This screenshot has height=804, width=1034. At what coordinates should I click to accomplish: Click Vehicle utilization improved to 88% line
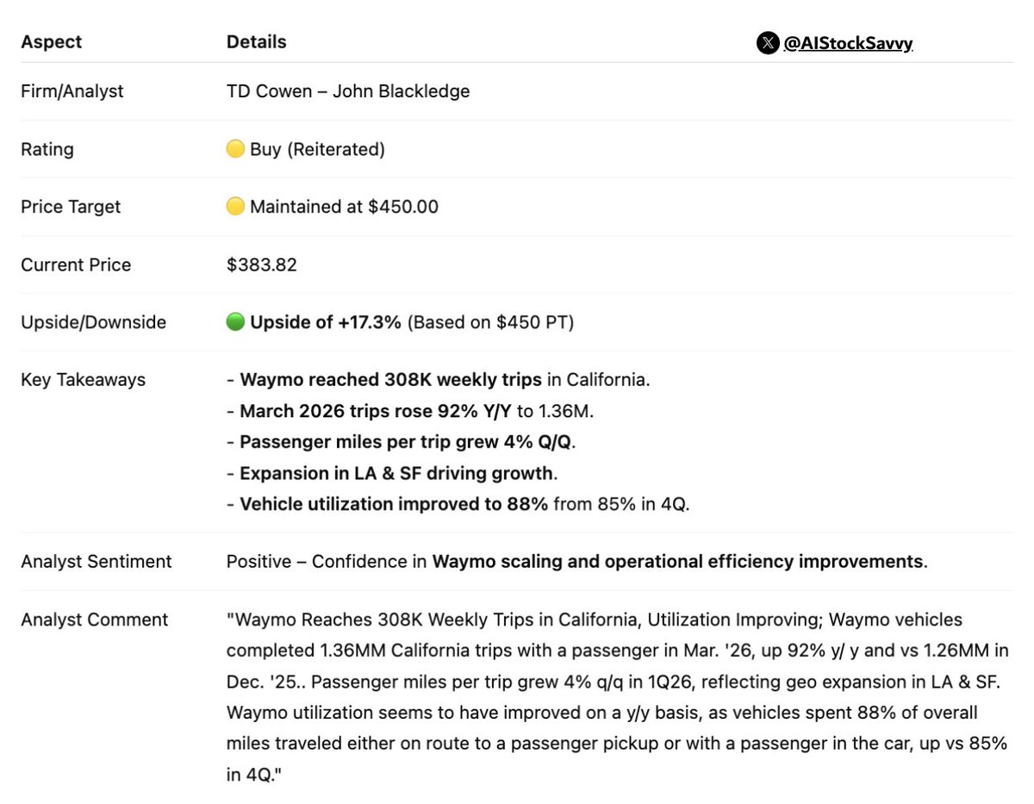458,504
